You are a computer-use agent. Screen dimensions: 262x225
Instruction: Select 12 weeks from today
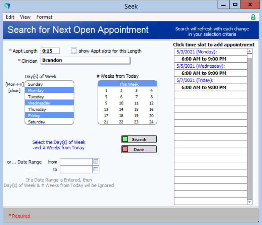point(151,103)
